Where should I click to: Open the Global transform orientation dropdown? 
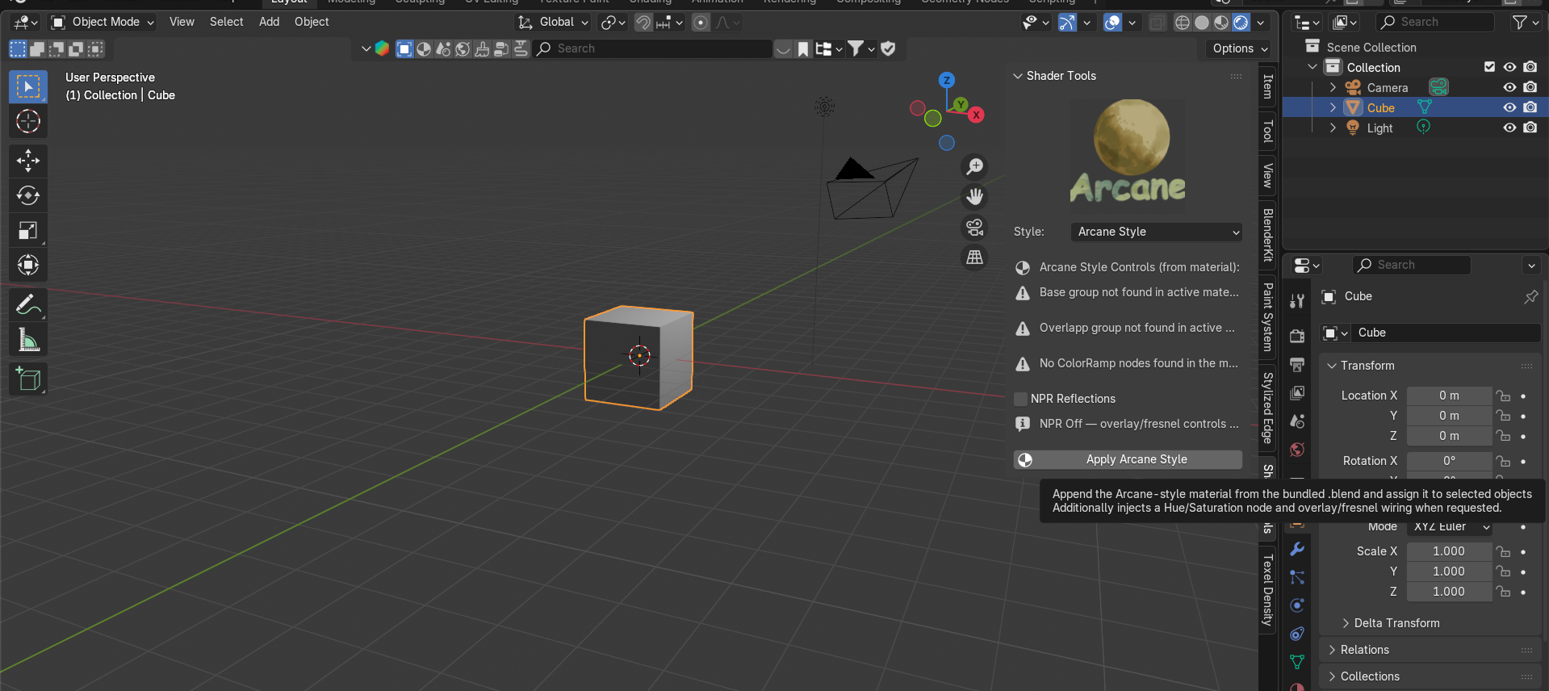pos(553,22)
